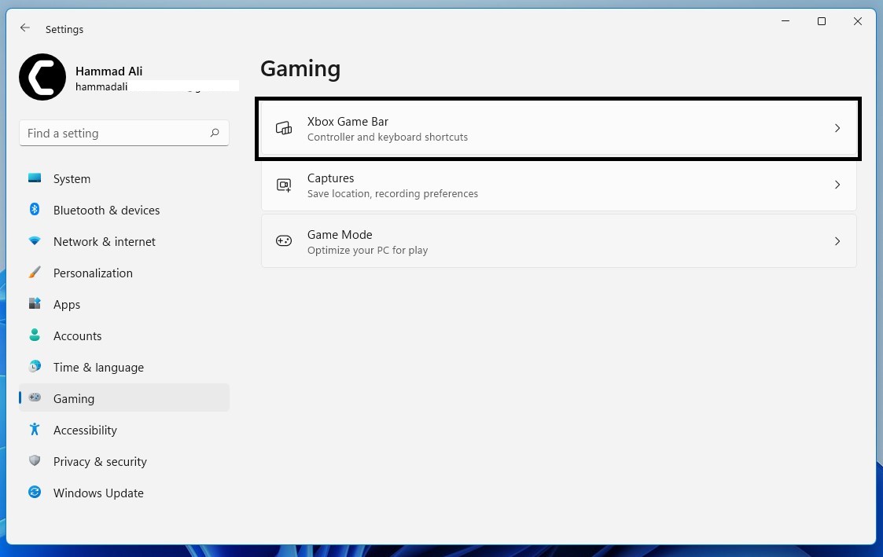The width and height of the screenshot is (883, 557).
Task: Open Game Mode optimize settings
Action: pos(368,242)
